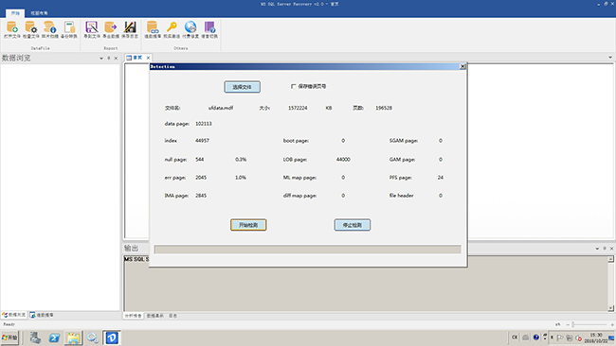Click the backup conversion document icon

click(x=69, y=27)
